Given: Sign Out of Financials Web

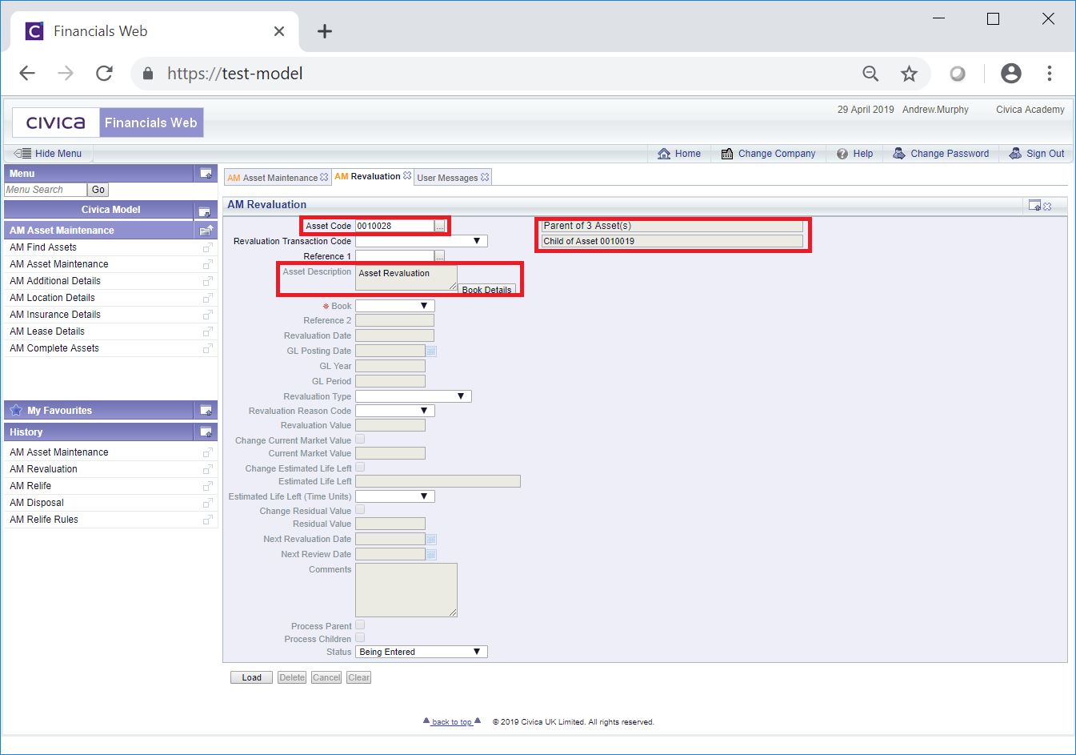Looking at the screenshot, I should (1037, 154).
